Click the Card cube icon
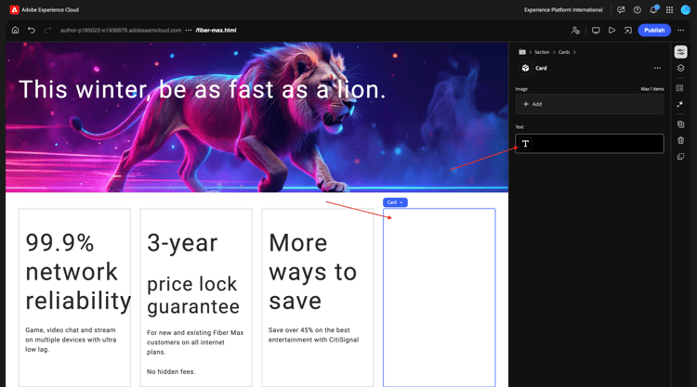 pos(525,68)
